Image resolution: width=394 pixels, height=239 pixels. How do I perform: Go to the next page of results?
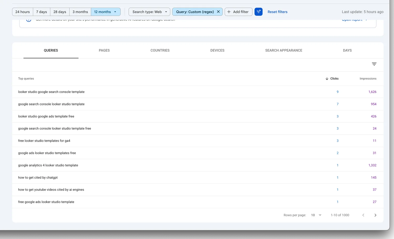(375, 215)
